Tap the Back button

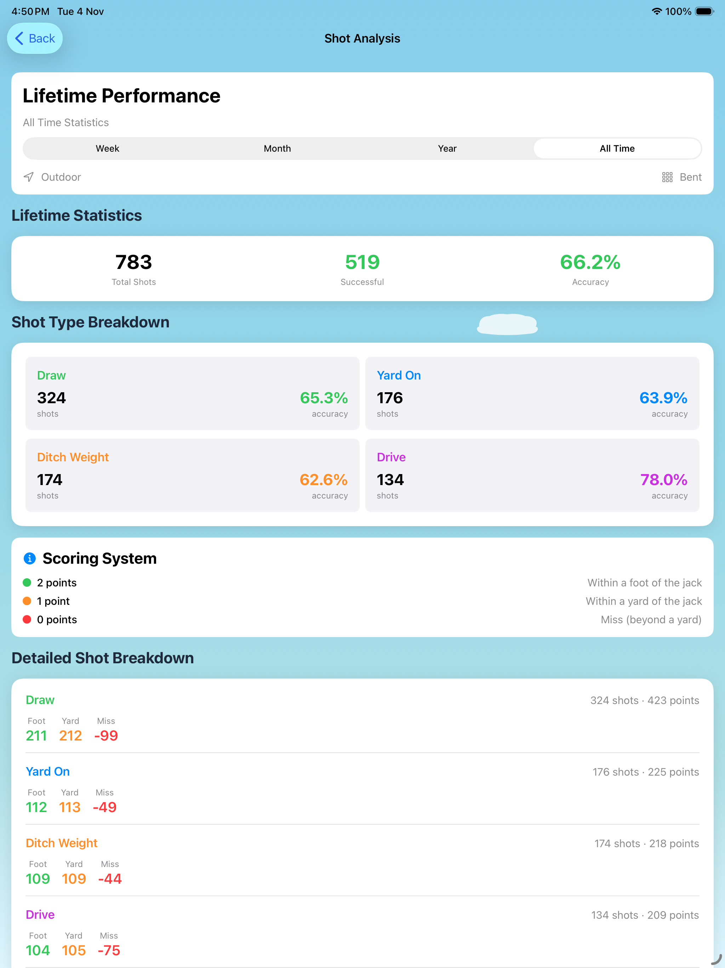(x=35, y=39)
